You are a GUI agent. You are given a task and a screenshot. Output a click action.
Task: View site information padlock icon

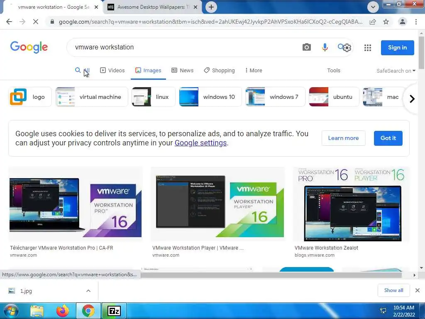[52, 22]
